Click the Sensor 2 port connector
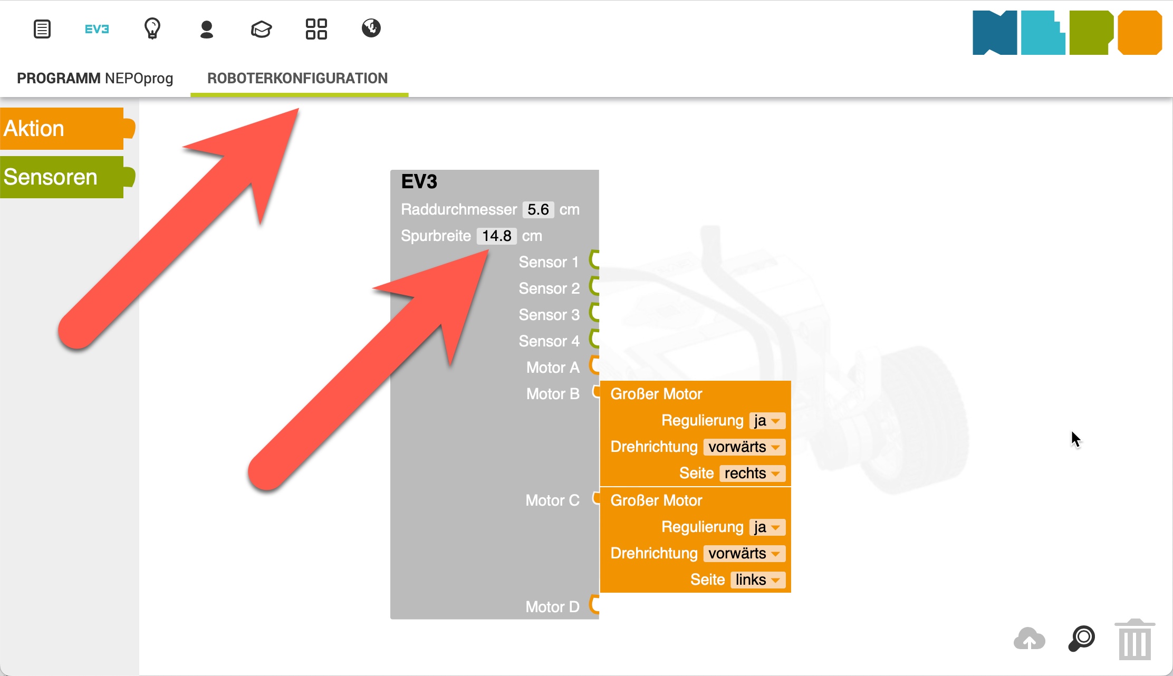The height and width of the screenshot is (676, 1173). click(594, 286)
